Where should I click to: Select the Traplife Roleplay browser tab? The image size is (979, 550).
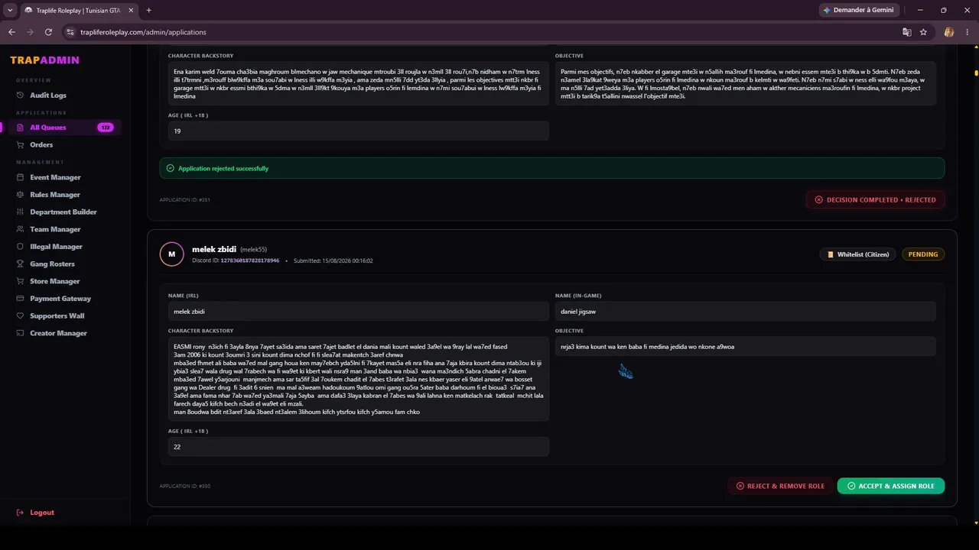point(79,10)
